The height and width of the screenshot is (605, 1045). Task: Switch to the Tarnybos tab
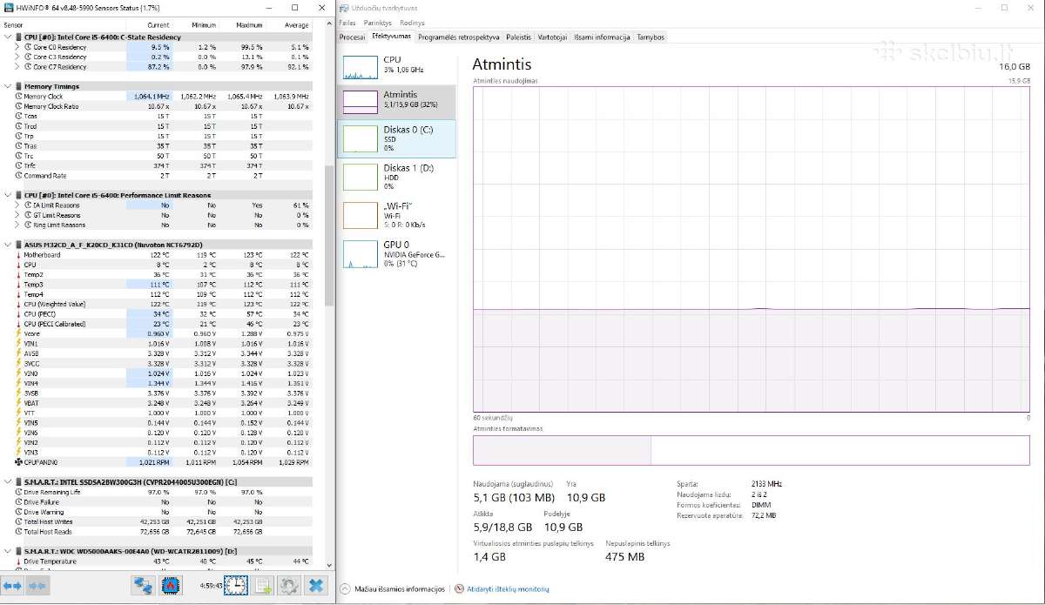[x=651, y=37]
